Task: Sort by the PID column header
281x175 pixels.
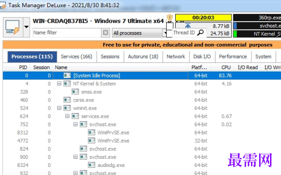Action: [16, 67]
